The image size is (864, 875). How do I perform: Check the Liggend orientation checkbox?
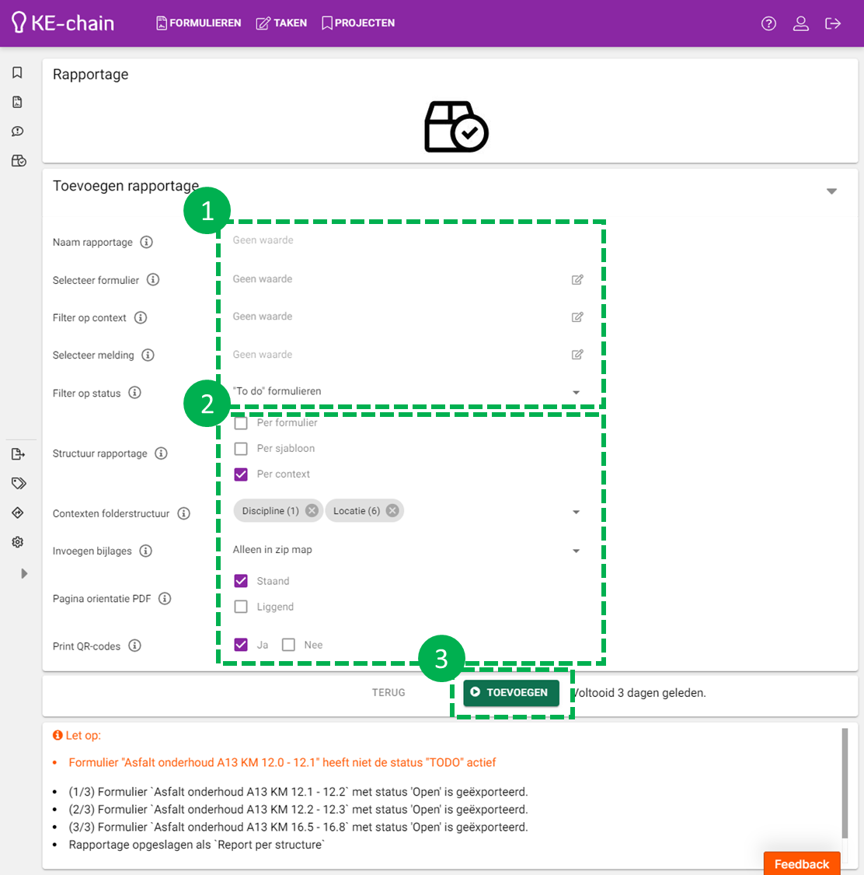241,607
